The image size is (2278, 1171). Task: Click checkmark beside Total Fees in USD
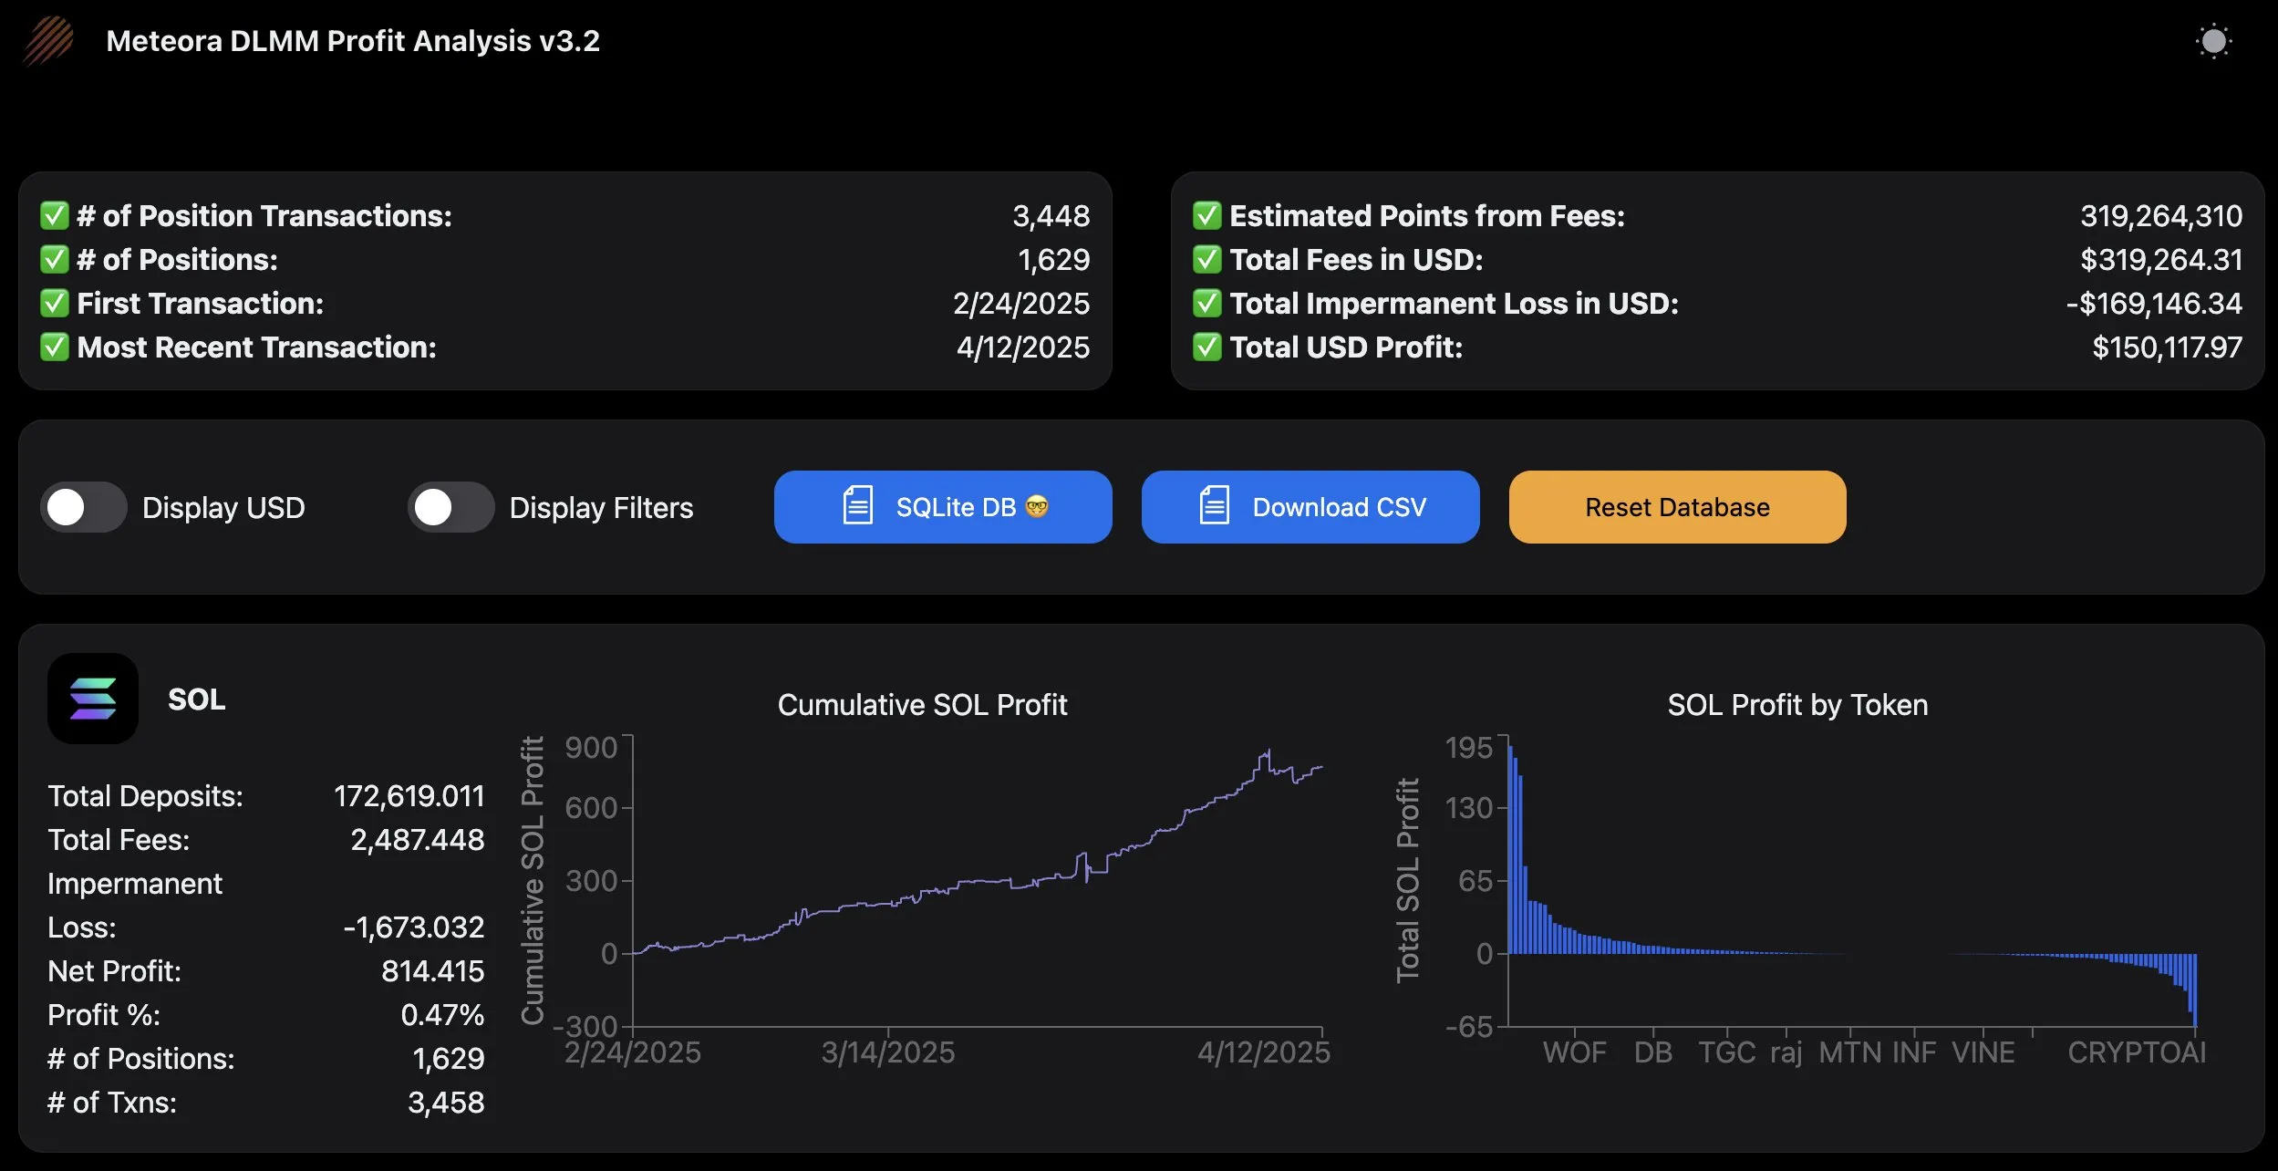pyautogui.click(x=1207, y=259)
